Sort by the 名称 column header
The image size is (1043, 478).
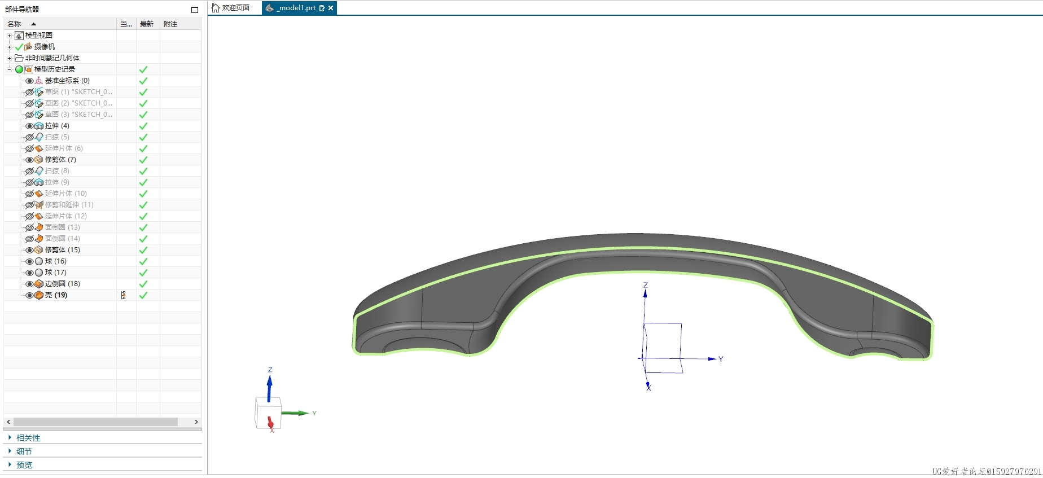[x=60, y=24]
